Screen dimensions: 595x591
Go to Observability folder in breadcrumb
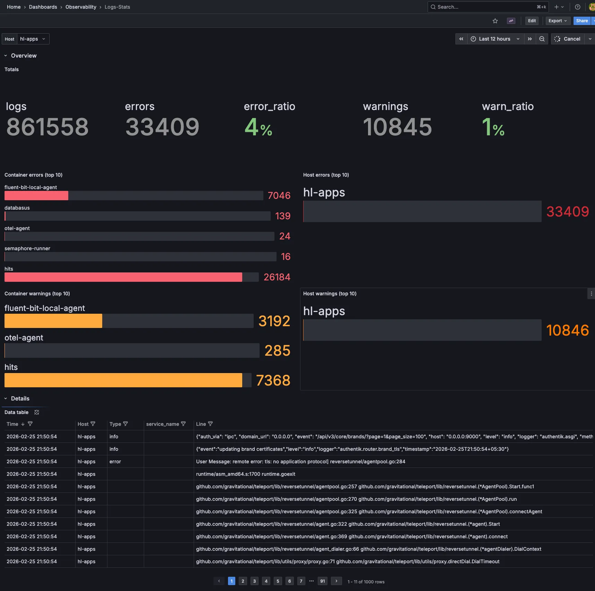(x=81, y=7)
